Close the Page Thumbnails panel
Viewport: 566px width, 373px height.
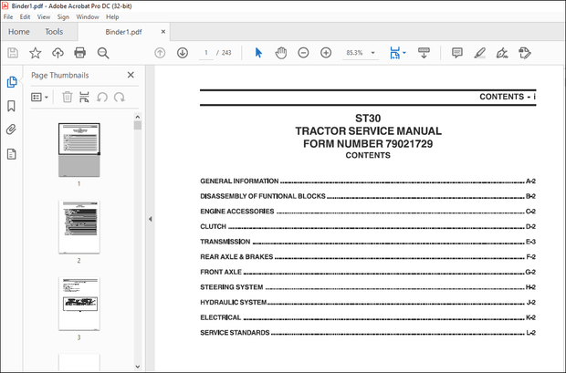pos(131,75)
